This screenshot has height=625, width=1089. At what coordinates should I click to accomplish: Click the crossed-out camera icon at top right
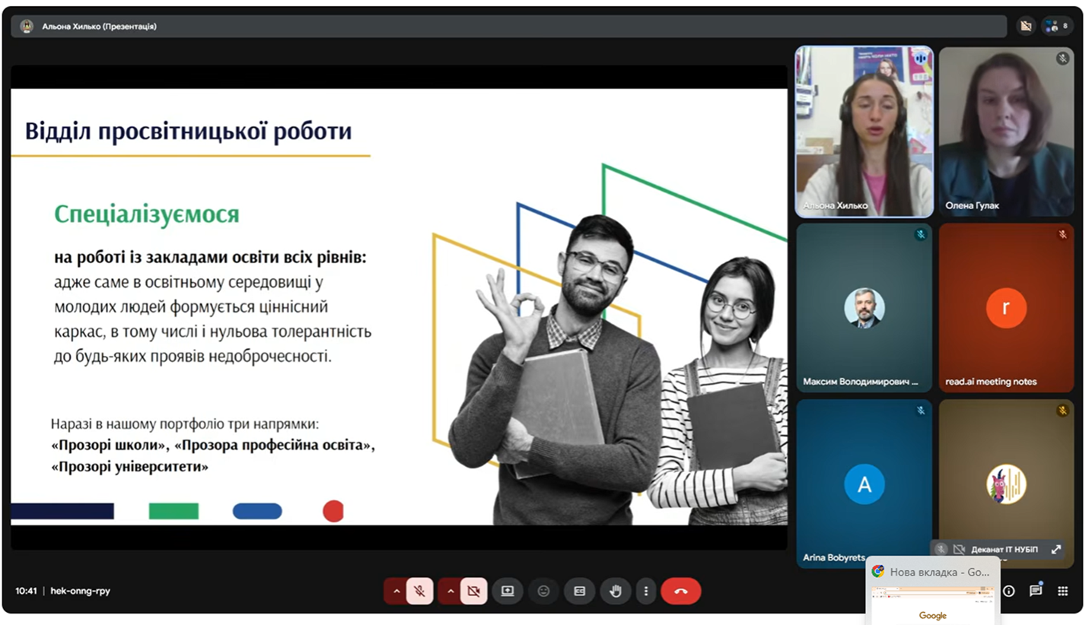point(1025,26)
